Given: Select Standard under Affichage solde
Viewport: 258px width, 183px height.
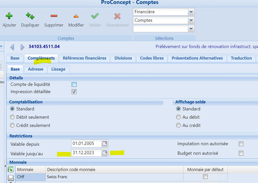Looking at the screenshot, I should pyautogui.click(x=178, y=109).
